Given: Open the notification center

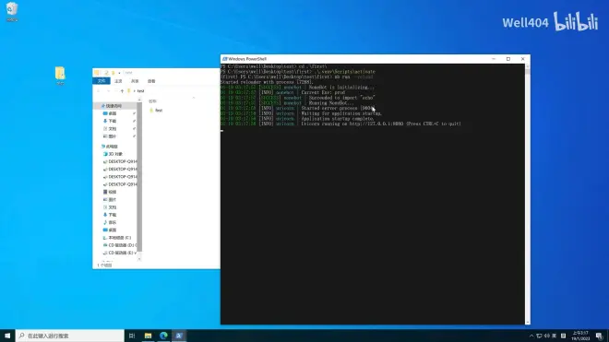Looking at the screenshot, I should tap(599, 336).
